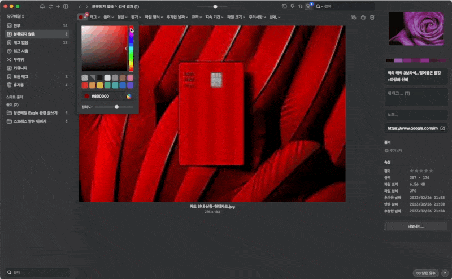Click the vertical hue strip
Screen dimensions: 452x279
(131, 49)
